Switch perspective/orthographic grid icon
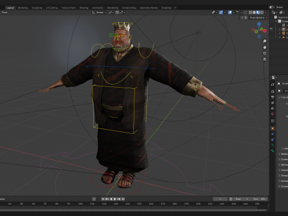The image size is (288, 216). tap(265, 59)
